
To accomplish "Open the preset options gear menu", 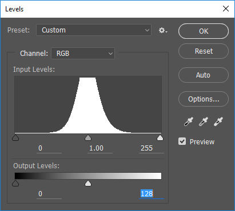I will tap(163, 30).
